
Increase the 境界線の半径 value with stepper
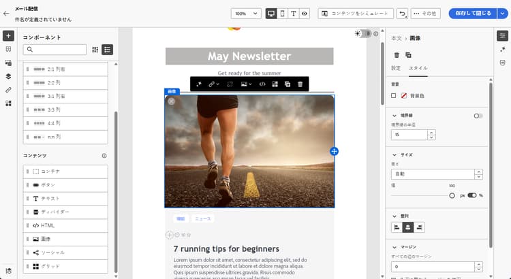click(x=431, y=132)
